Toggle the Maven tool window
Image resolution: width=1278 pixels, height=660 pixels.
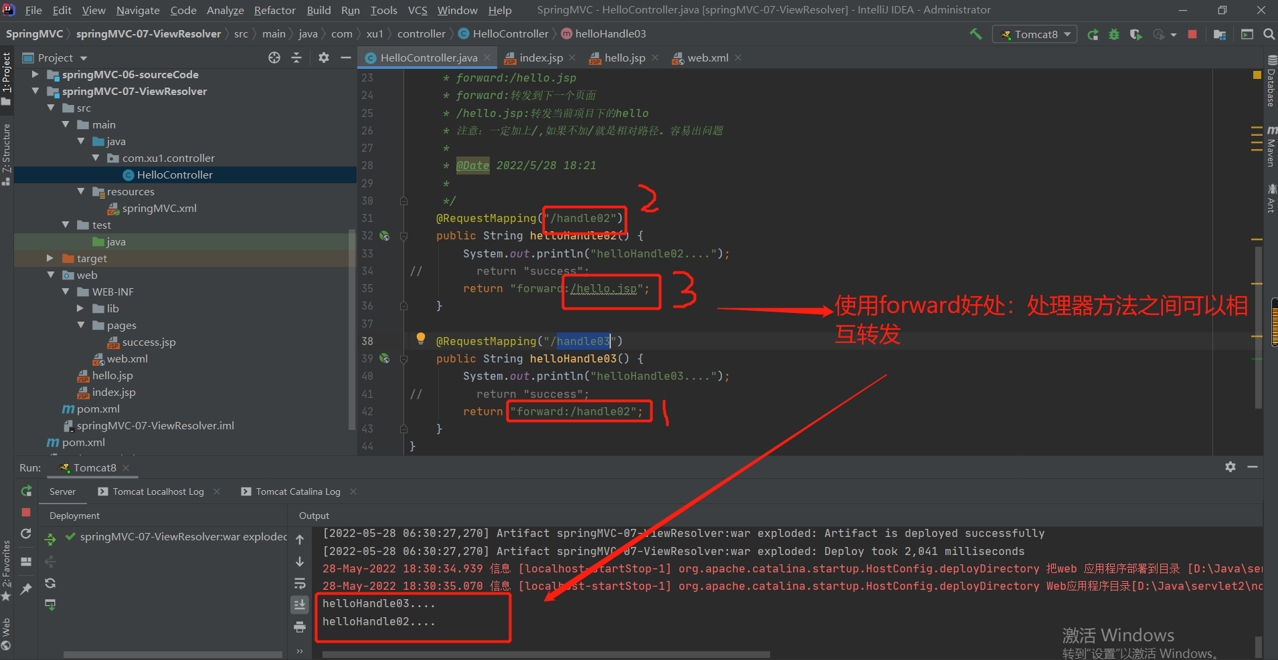tap(1271, 146)
